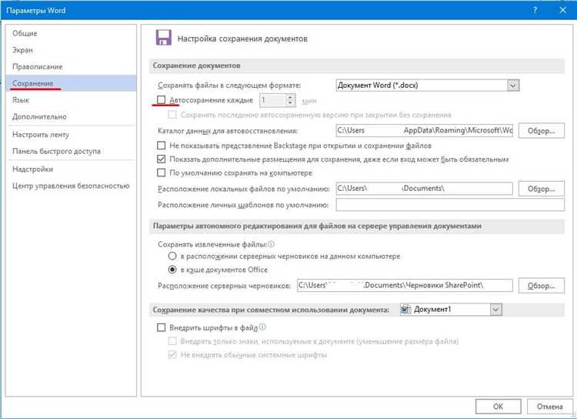Screen dimensions: 577x419
Task: Increase autosave minutes with up arrow
Action: point(290,97)
